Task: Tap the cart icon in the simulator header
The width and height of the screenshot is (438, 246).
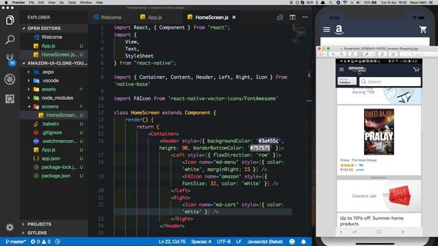Action: (423, 29)
